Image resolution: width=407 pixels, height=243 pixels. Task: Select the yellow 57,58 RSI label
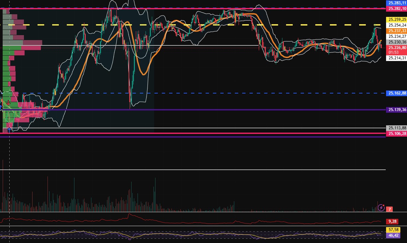pos(393,230)
